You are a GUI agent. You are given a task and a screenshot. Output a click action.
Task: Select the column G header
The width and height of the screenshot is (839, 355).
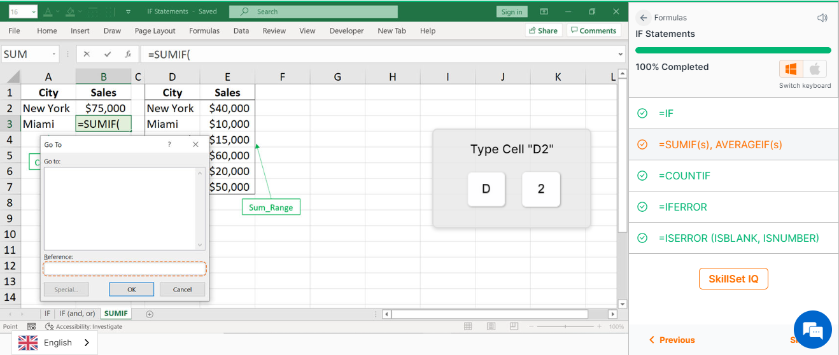(337, 77)
